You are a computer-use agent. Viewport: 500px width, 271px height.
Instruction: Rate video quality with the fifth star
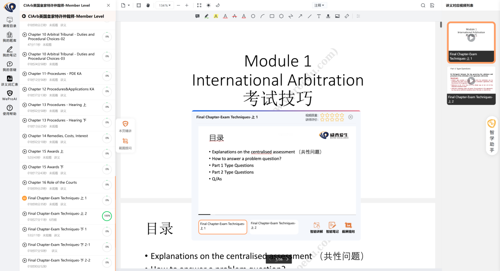(342, 115)
